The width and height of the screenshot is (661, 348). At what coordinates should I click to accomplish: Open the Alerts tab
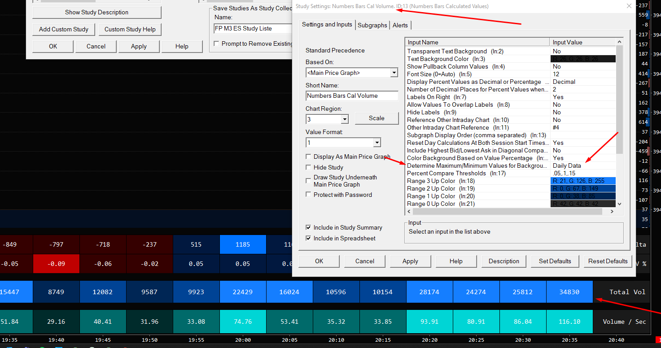click(x=400, y=25)
